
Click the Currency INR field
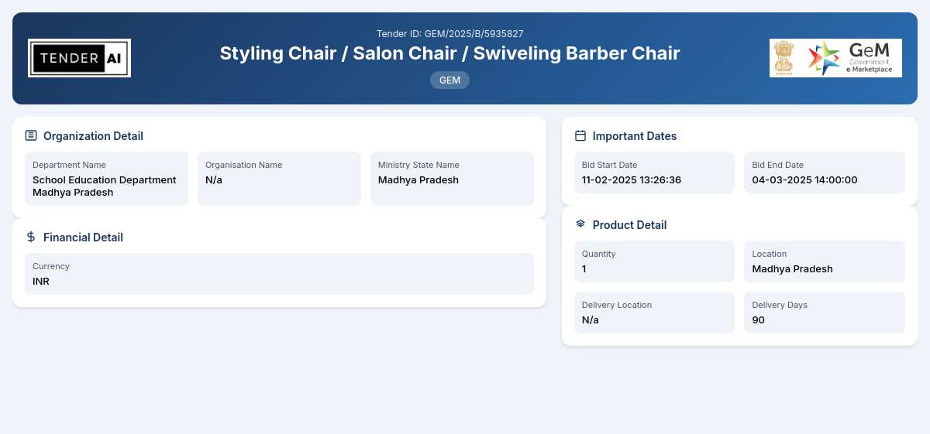click(279, 274)
